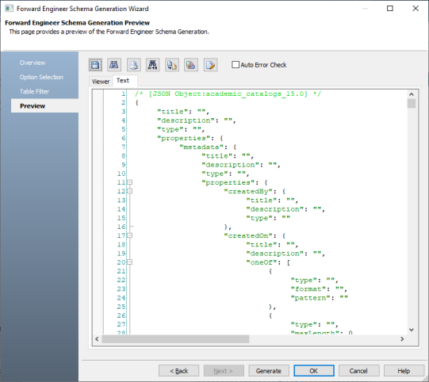Click the Save script floppy icon

95,65
